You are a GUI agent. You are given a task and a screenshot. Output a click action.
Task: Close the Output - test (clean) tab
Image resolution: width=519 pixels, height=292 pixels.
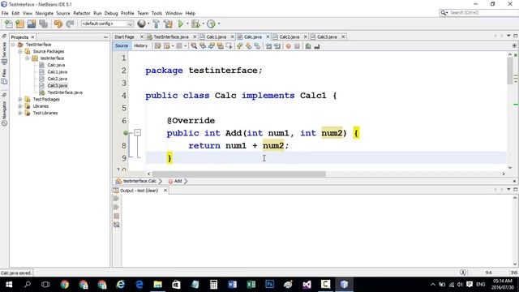(165, 191)
